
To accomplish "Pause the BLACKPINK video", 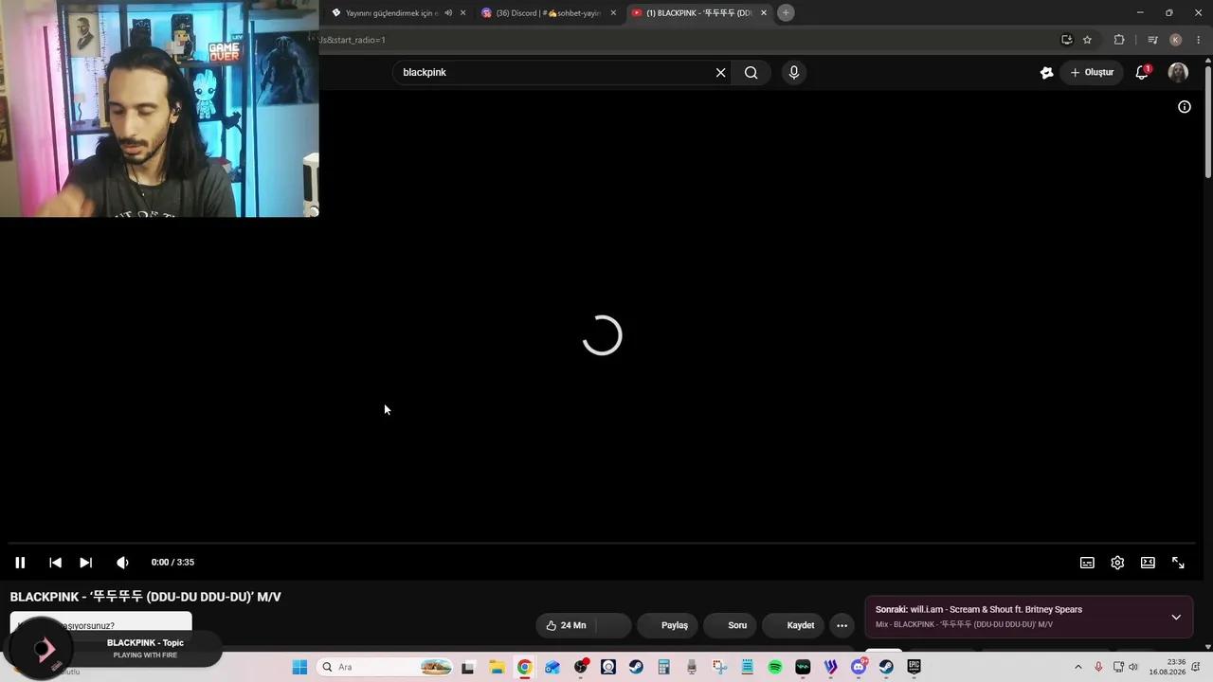I will pyautogui.click(x=20, y=563).
